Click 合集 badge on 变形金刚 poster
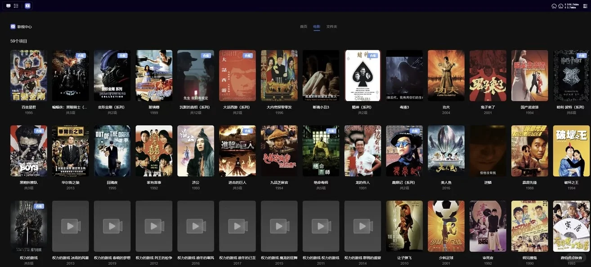The height and width of the screenshot is (267, 591). (122, 56)
